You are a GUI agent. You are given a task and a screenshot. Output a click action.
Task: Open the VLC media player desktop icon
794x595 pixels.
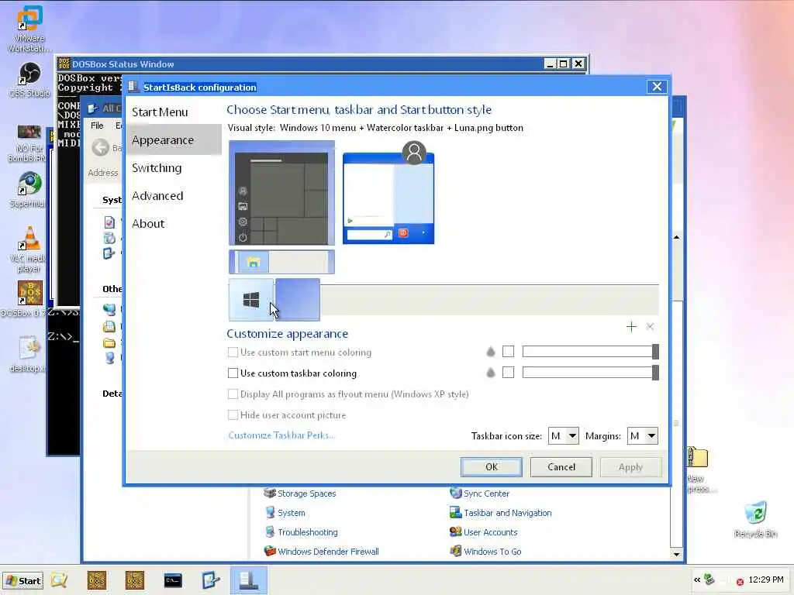tap(29, 249)
